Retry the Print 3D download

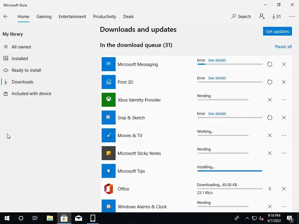[x=270, y=82]
